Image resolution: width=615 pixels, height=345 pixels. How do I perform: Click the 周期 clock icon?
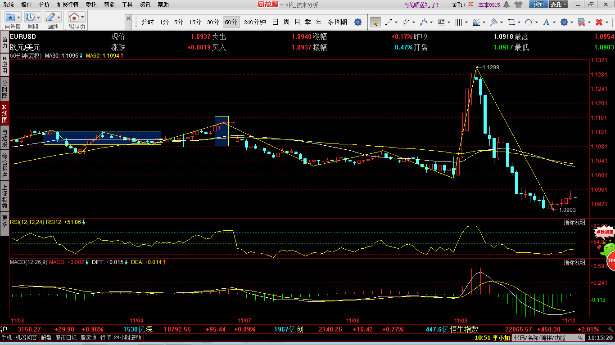(30, 17)
